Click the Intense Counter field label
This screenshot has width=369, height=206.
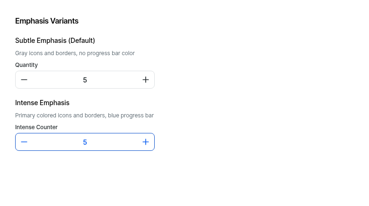click(x=36, y=127)
